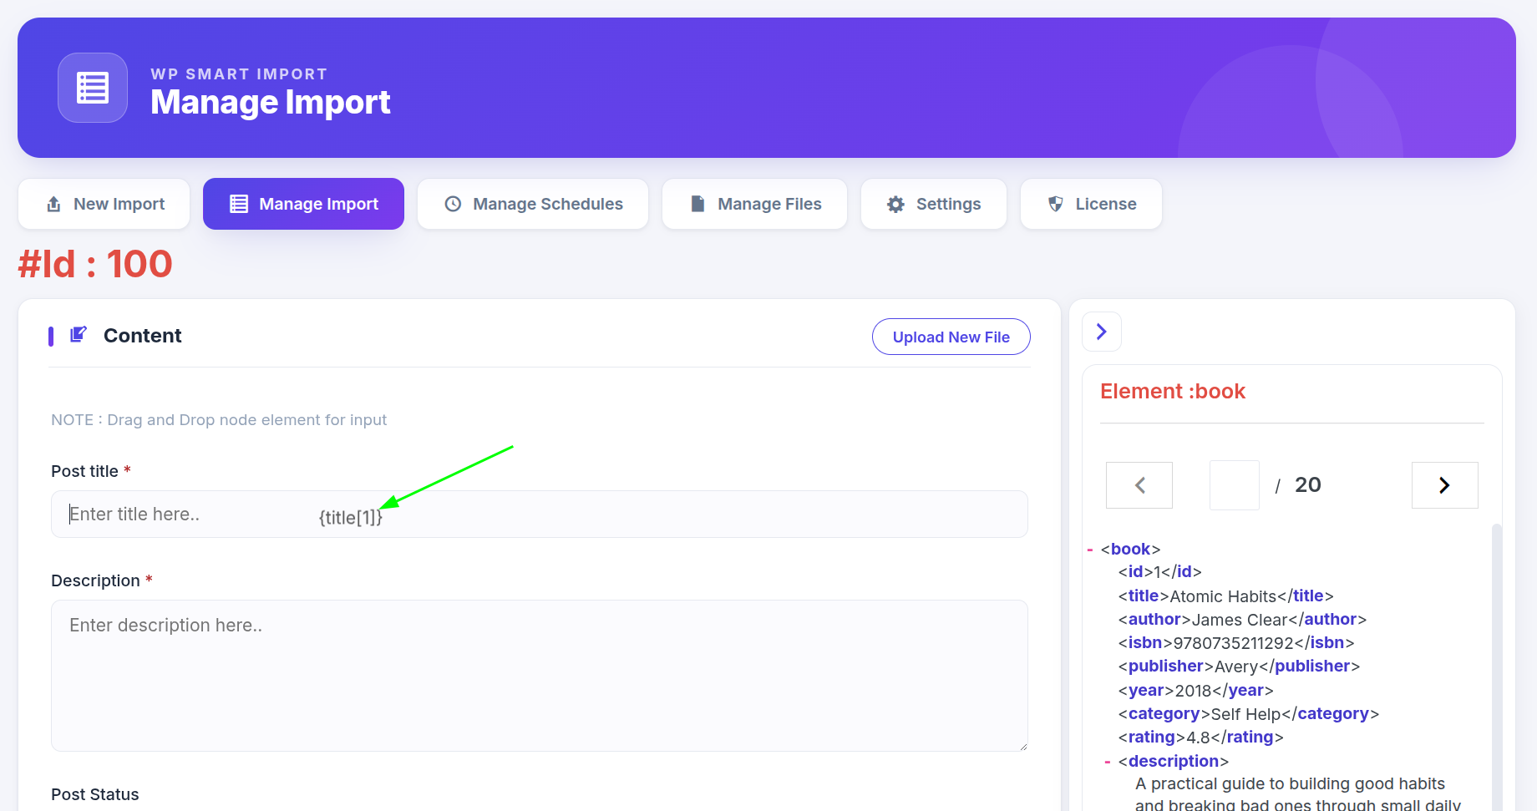Click the clock icon in Manage Schedules tab
The width and height of the screenshot is (1537, 811).
453,204
